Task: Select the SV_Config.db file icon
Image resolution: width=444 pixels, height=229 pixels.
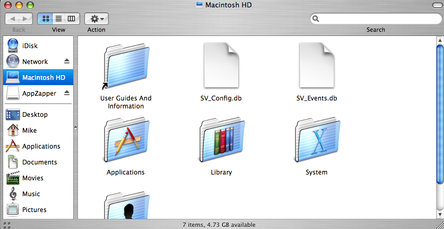Action: (221, 65)
